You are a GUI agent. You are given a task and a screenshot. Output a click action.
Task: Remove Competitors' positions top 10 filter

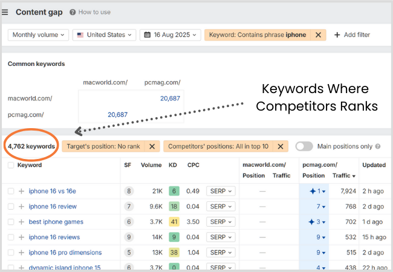[281, 146]
